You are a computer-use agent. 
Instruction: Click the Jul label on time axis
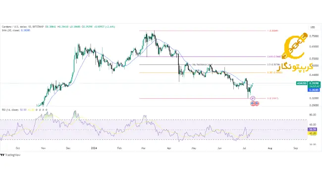tap(244, 148)
